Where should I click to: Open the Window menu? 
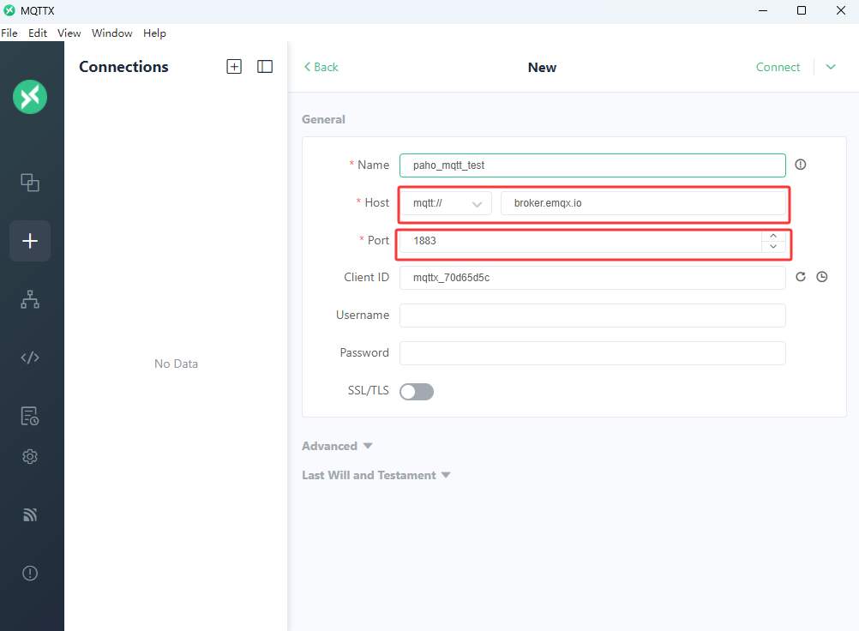tap(112, 33)
